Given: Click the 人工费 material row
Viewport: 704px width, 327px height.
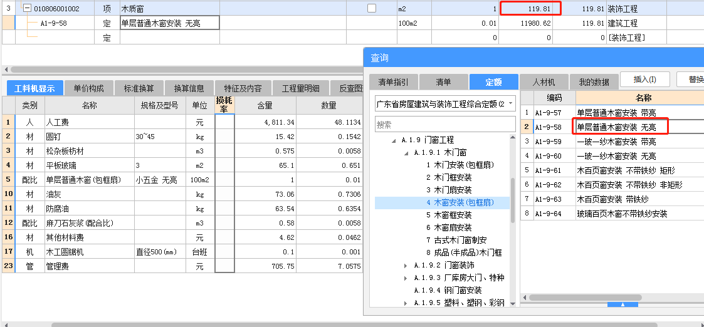Looking at the screenshot, I should pos(182,122).
